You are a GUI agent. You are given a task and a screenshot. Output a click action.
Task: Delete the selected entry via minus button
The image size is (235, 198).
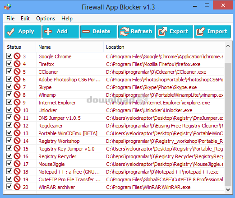pos(99,32)
